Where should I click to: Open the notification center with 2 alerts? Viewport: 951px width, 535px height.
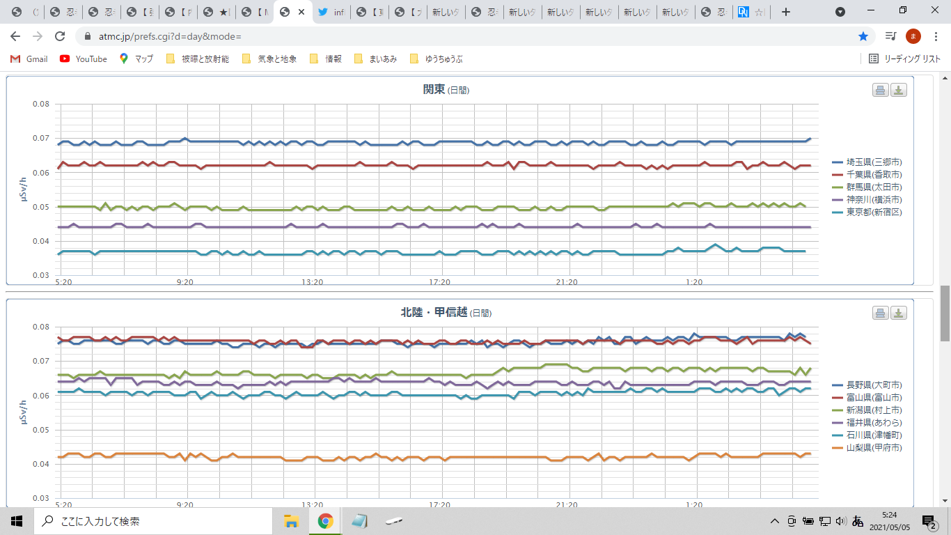(929, 521)
